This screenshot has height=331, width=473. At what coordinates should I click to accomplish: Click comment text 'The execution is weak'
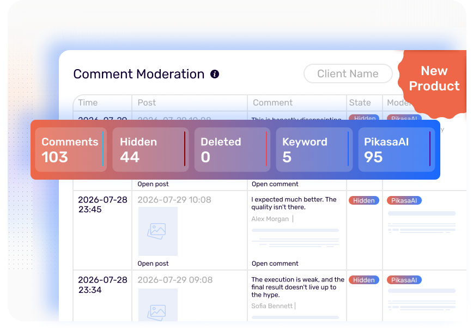tap(298, 287)
